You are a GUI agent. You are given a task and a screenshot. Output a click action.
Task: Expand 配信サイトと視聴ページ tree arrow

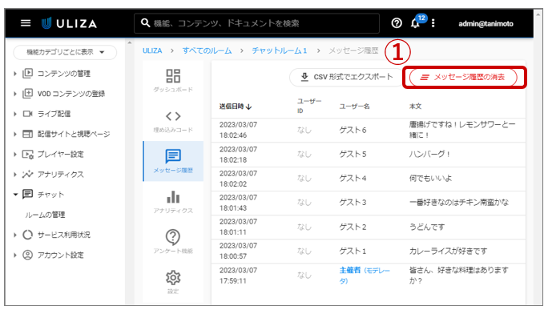[15, 134]
